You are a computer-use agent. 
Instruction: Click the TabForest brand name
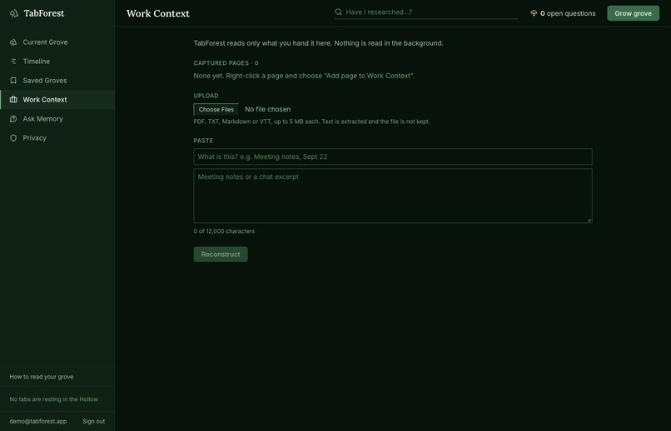44,13
